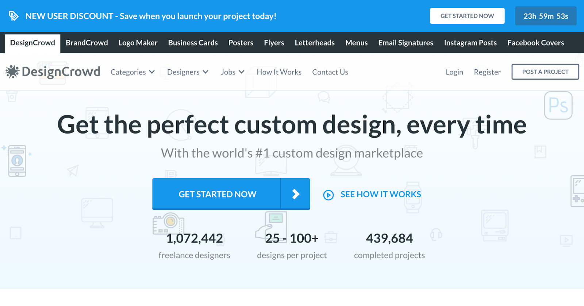Click the banner Get Started Now button
The height and width of the screenshot is (306, 584).
pyautogui.click(x=467, y=16)
